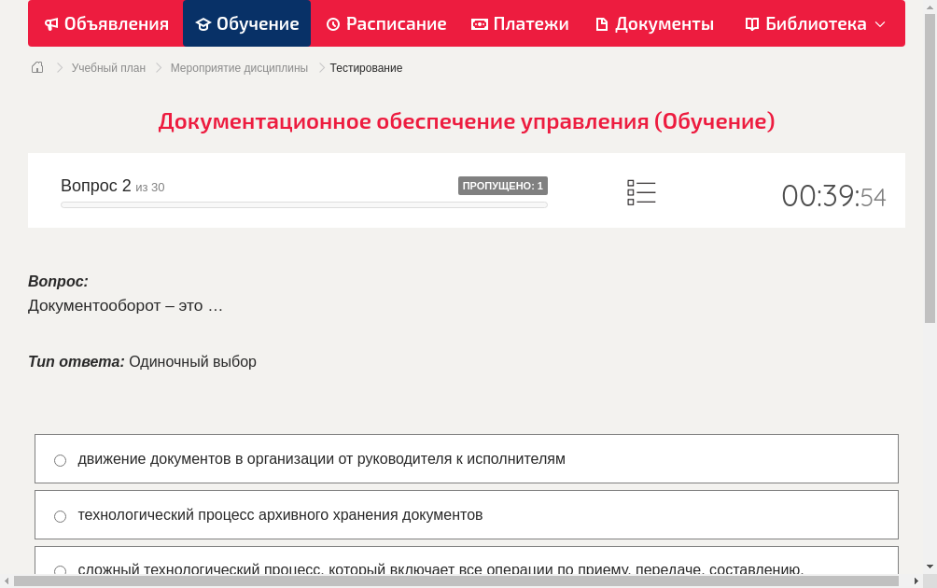937x588 pixels.
Task: Open the Учебный план breadcrumb link
Action: click(107, 67)
